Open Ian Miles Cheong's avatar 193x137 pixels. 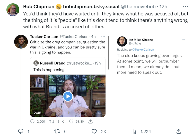[x=122, y=41]
